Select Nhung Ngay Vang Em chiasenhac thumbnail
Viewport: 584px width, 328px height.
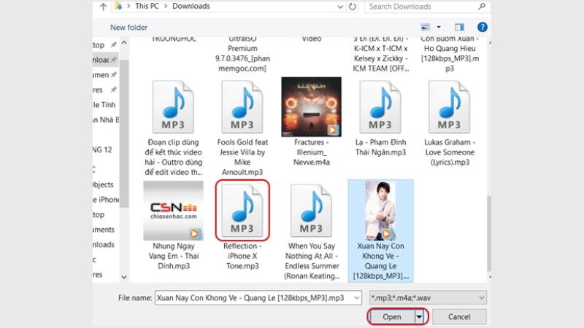(173, 211)
